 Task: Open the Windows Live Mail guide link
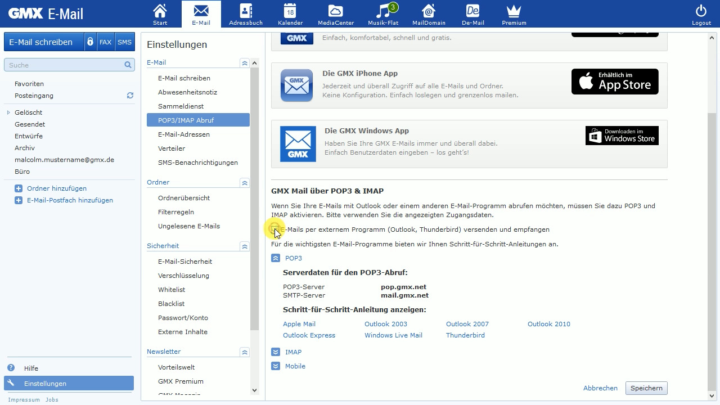pyautogui.click(x=393, y=335)
